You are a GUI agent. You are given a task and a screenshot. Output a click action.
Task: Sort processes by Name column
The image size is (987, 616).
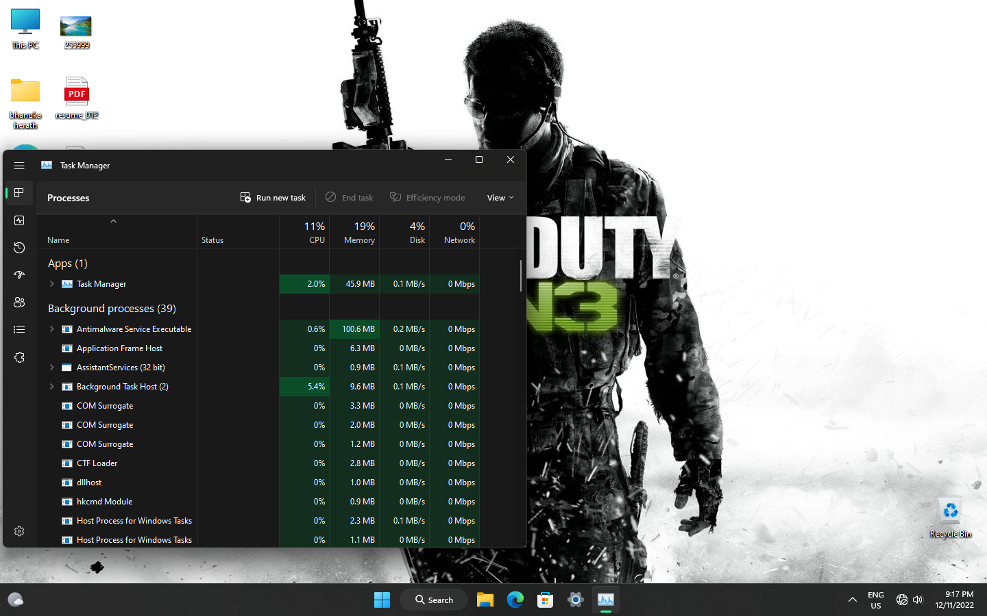[x=117, y=231]
